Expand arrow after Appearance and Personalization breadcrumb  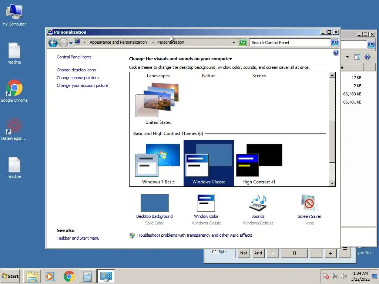(x=153, y=42)
